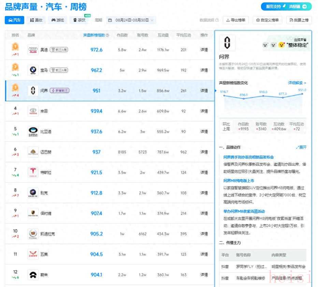Click the 服务支持 button at top right

pos(274,6)
